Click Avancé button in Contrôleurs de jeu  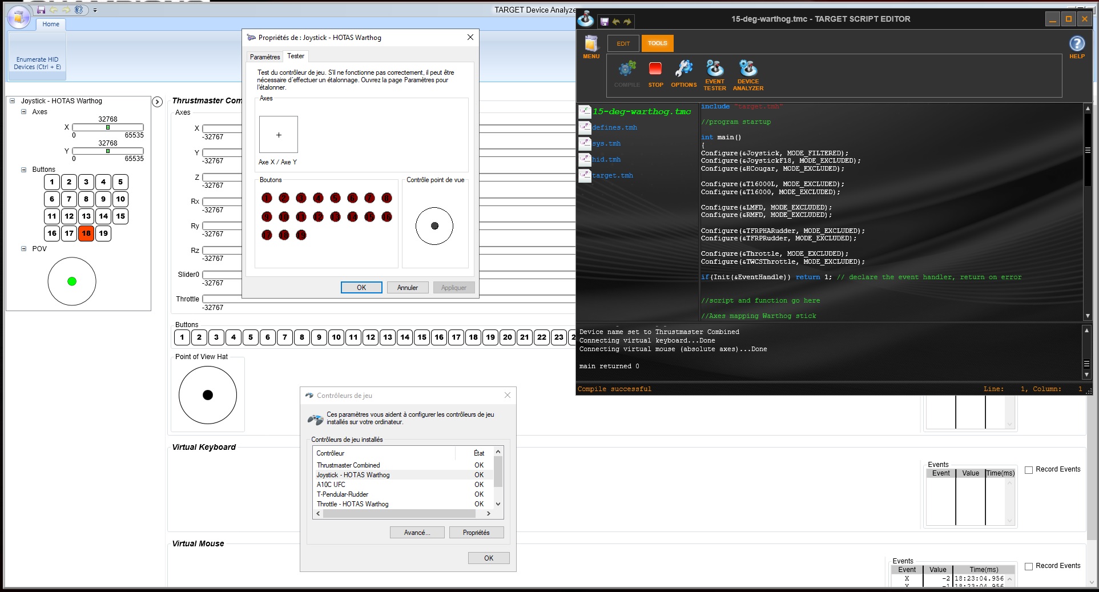click(417, 533)
